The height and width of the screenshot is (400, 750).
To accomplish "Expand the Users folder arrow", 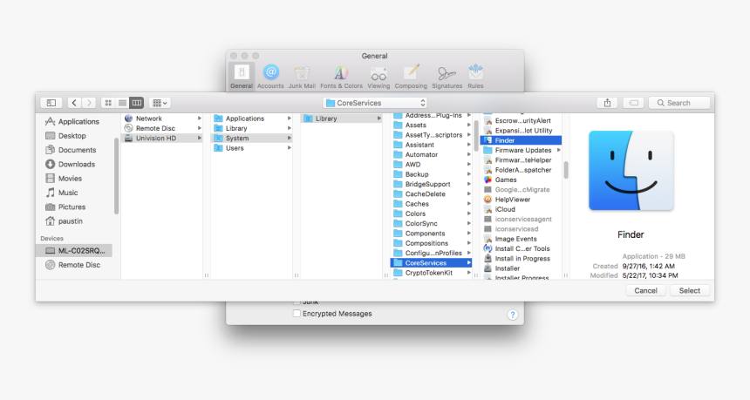I will 290,148.
